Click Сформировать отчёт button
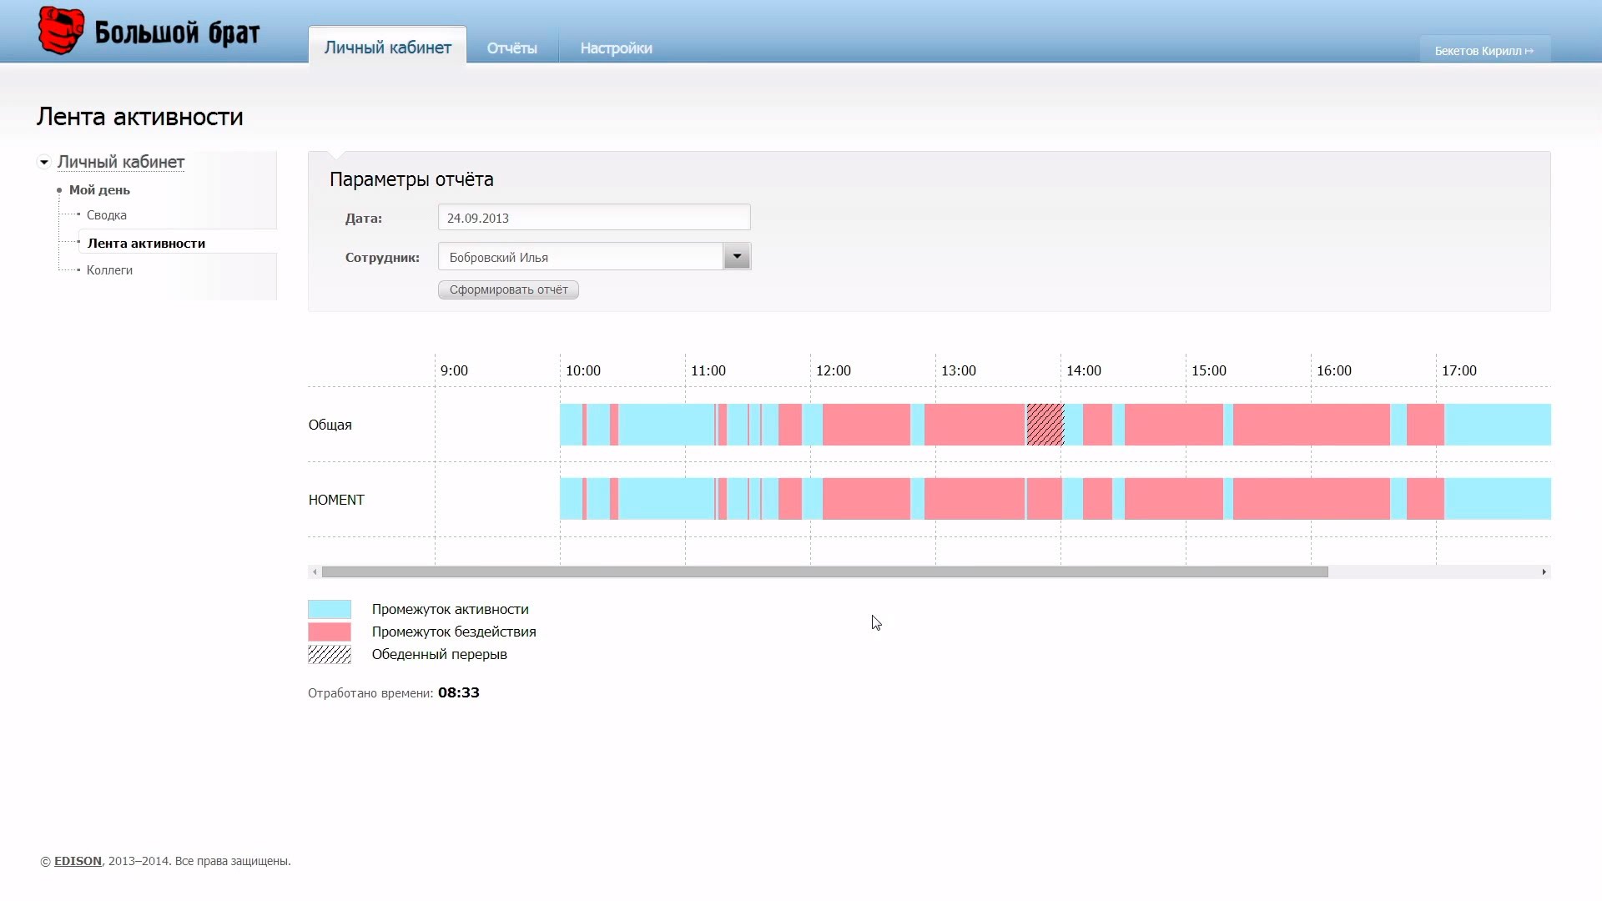 click(x=508, y=289)
